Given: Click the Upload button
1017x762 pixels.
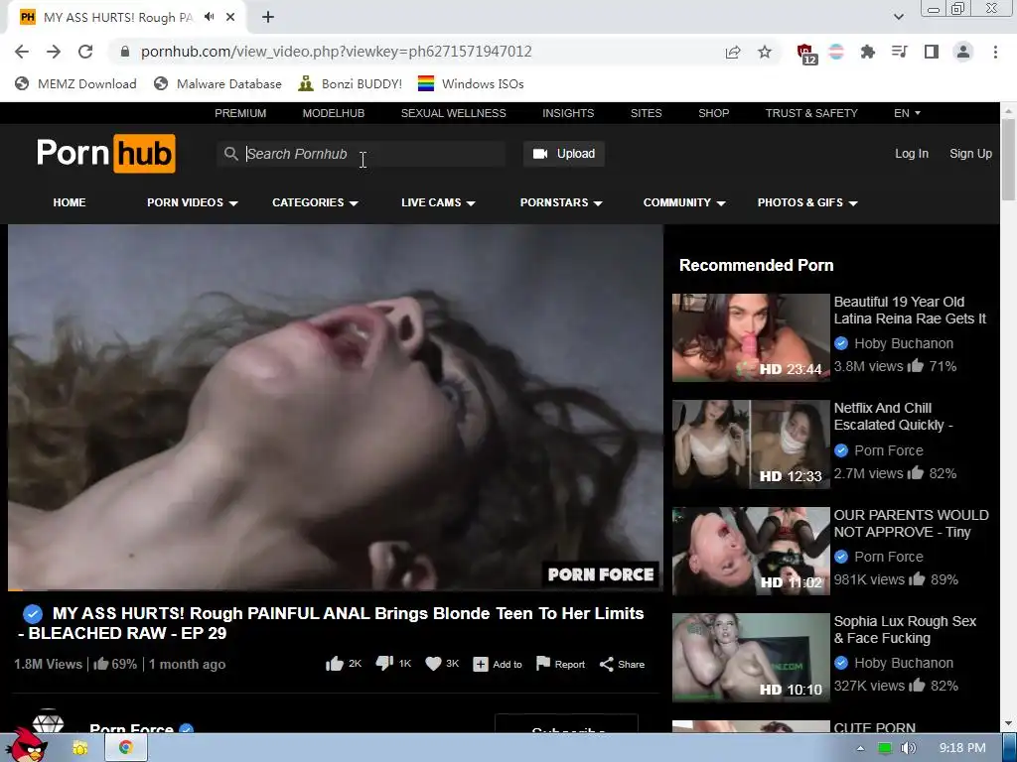Looking at the screenshot, I should (564, 154).
